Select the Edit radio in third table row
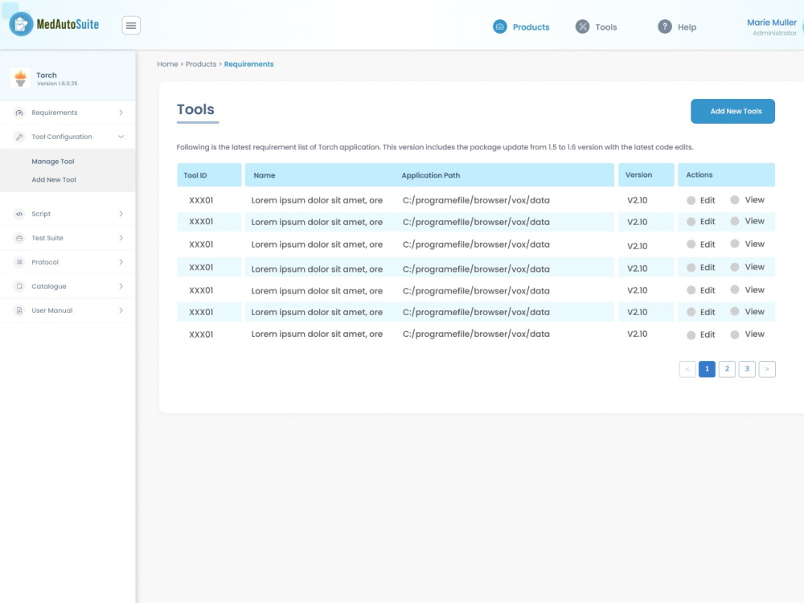This screenshot has height=603, width=804. point(691,244)
